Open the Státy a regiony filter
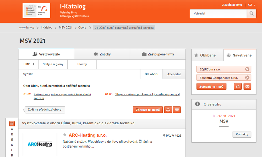262x157 pixels. coord(53,64)
